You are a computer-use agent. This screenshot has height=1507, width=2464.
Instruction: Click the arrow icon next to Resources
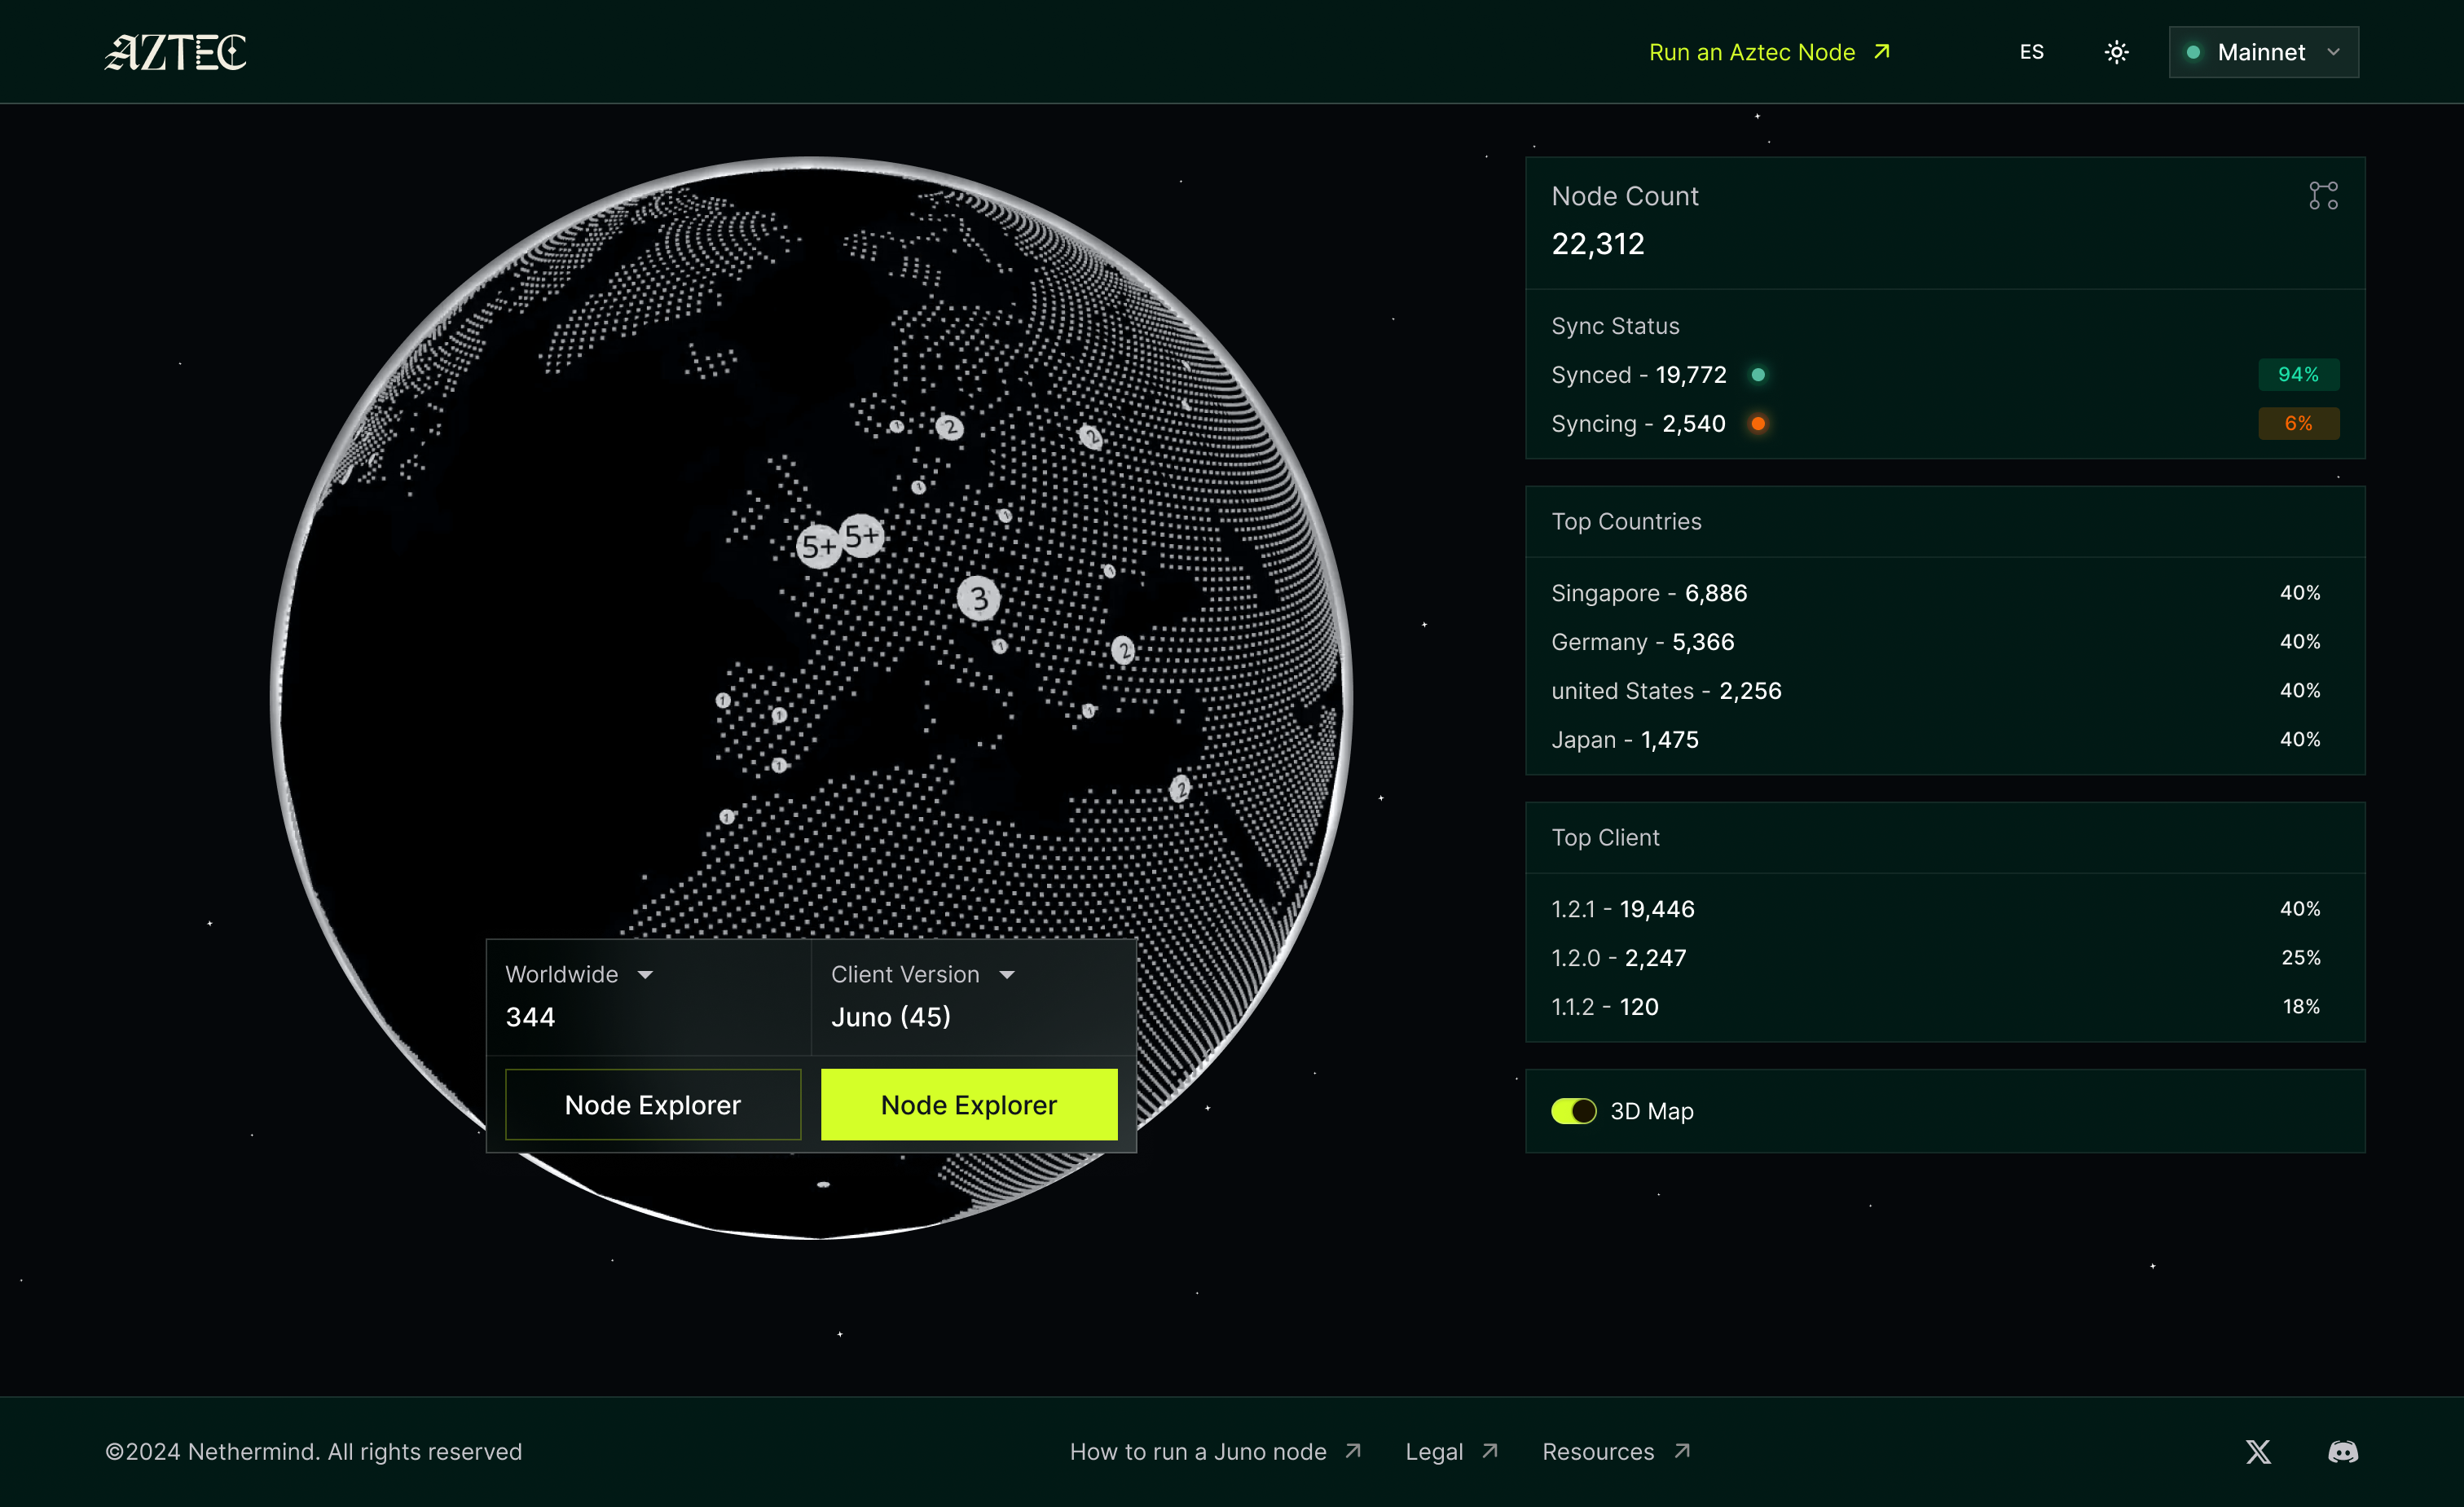1682,1451
